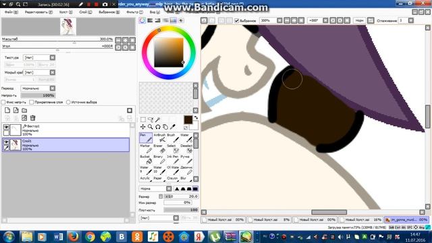
Task: Open the Сглаживание stabilizer dropdown
Action: coord(411,21)
